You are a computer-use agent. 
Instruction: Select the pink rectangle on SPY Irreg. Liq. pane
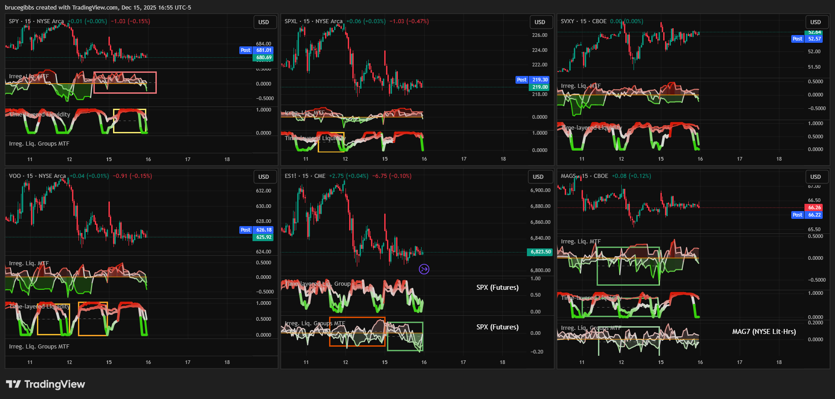coord(125,72)
